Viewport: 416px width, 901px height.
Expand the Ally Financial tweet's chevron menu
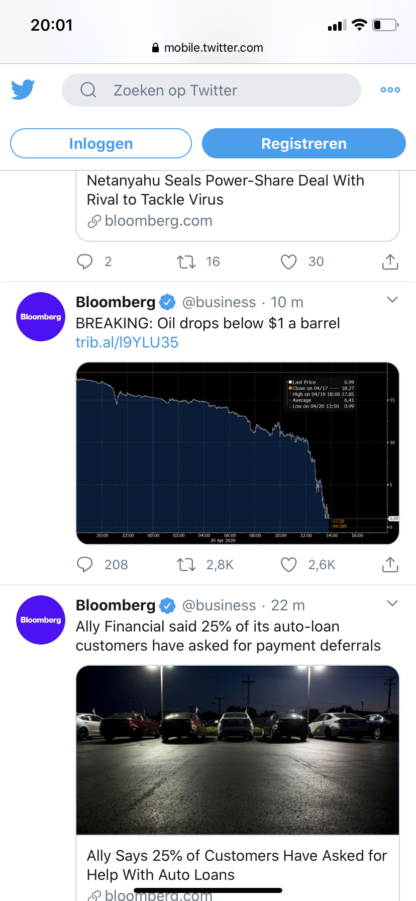(x=392, y=603)
